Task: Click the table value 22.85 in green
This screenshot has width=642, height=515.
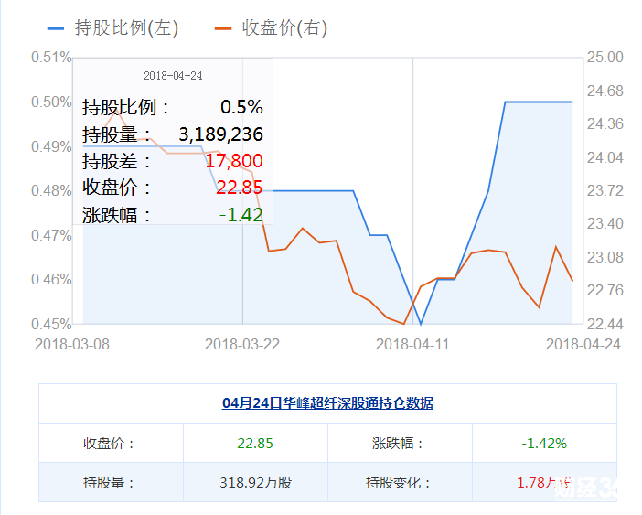Action: (x=255, y=444)
